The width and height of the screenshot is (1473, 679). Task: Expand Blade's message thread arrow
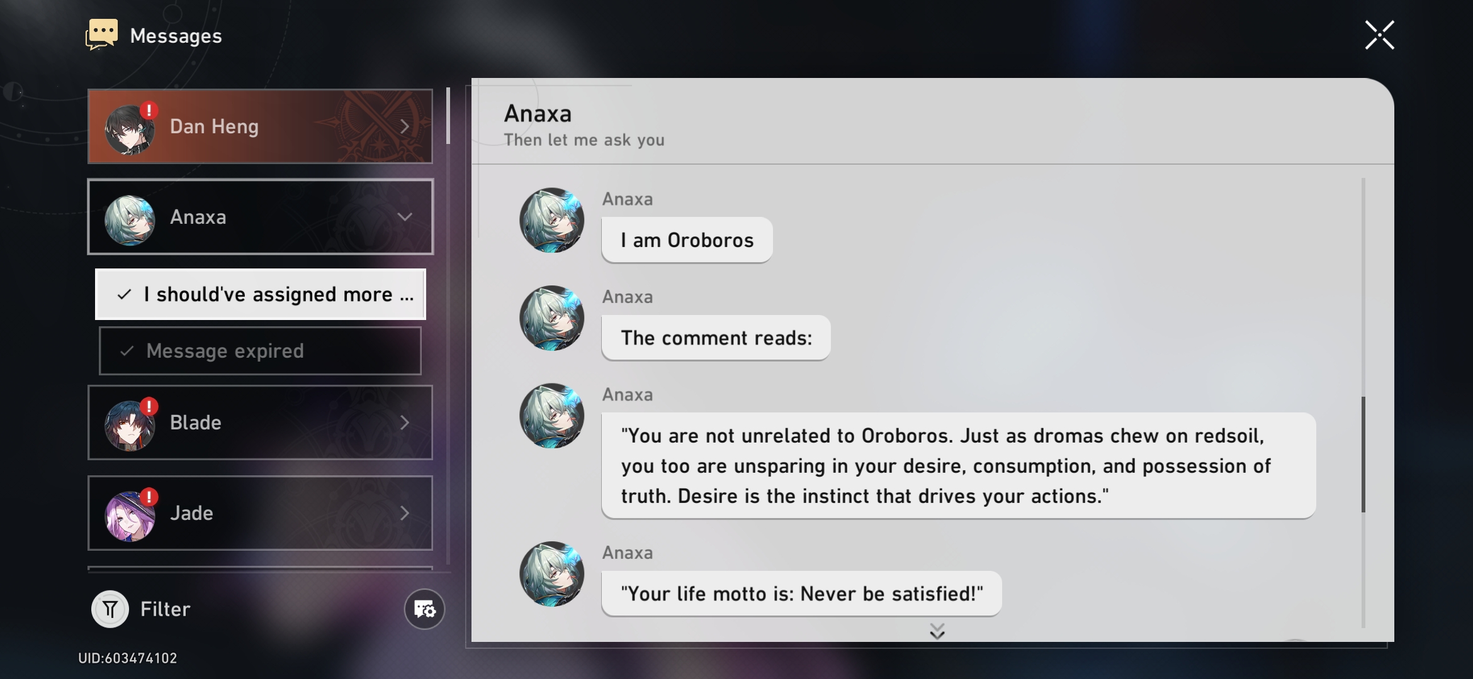405,422
